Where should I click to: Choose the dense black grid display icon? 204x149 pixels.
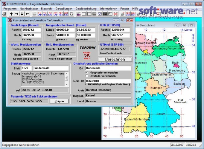coord(105,14)
